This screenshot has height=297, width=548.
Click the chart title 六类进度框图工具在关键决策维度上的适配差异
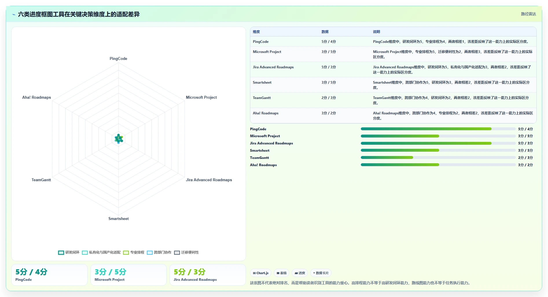[79, 14]
